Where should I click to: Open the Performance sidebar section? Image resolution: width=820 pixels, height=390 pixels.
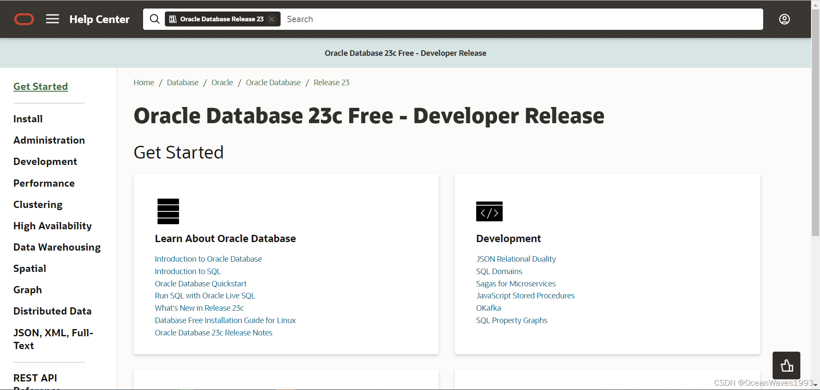[44, 183]
